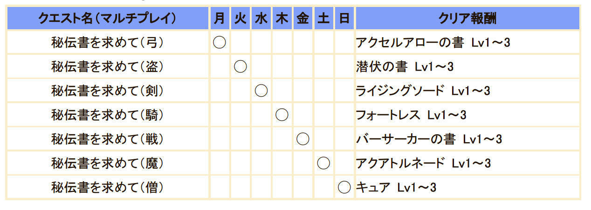The image size is (591, 210).
Task: Click the Tuesday circle for 秘伝書を求めて(盗)
Action: 240,66
